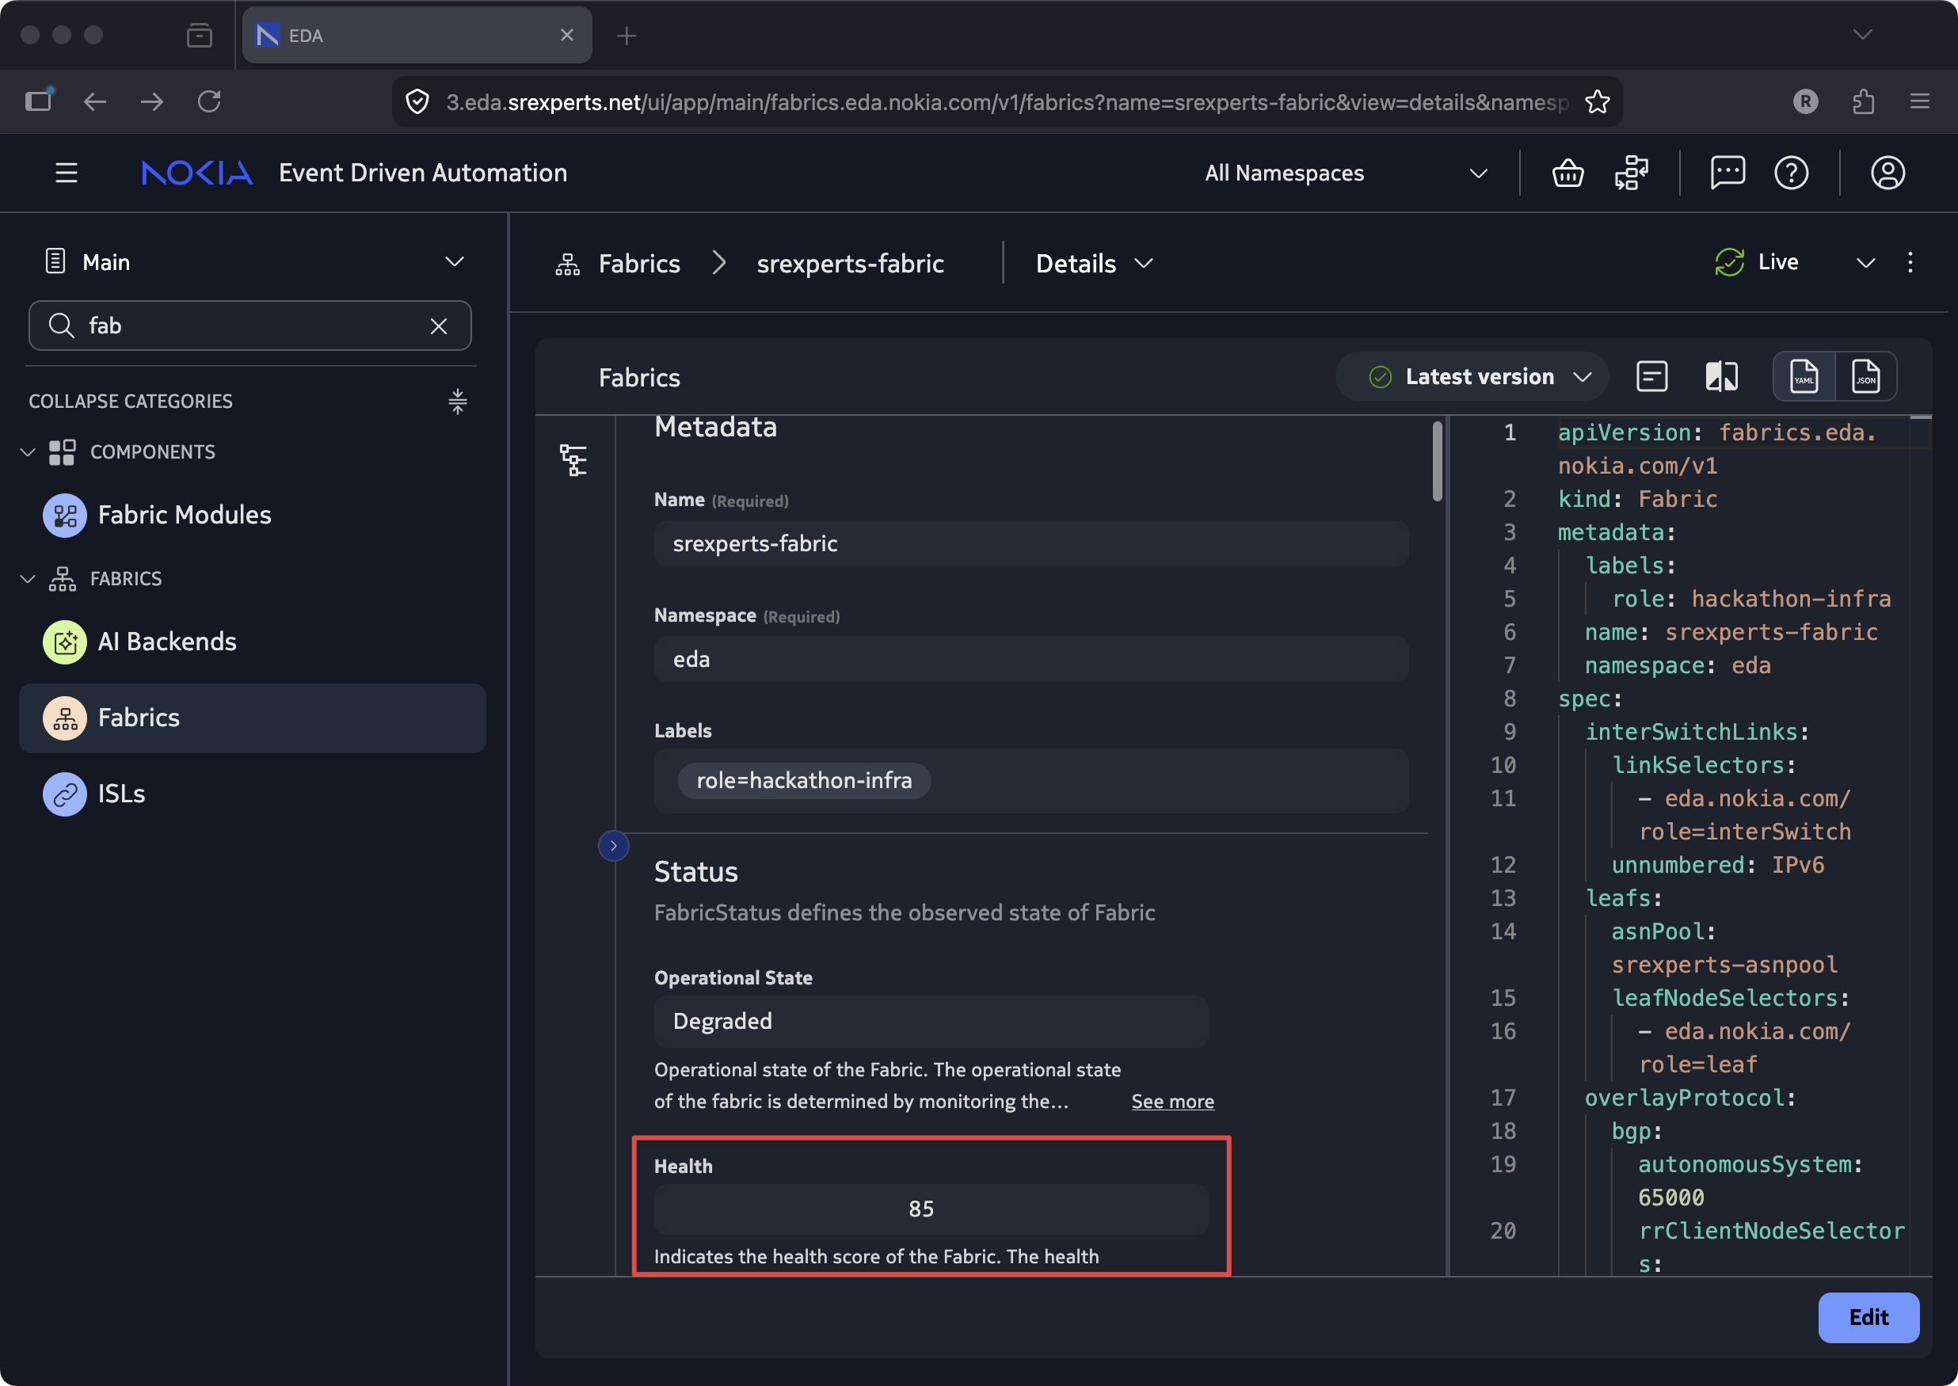The height and width of the screenshot is (1386, 1958).
Task: Click the See more link
Action: click(1173, 1101)
